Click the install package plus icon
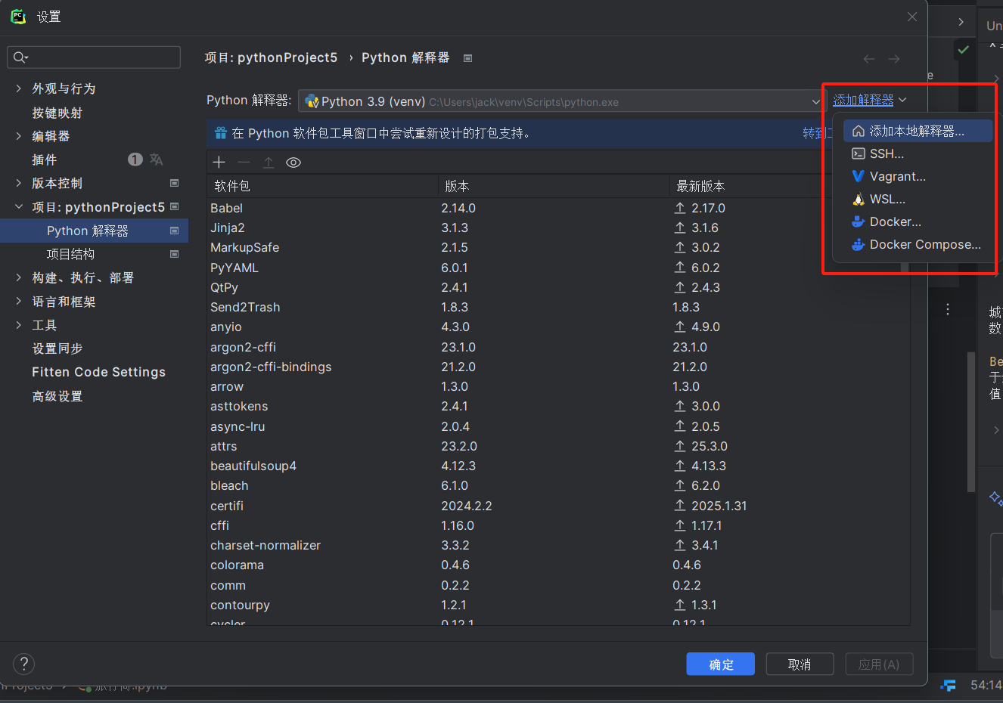Screen dimensions: 1003x703 (x=219, y=163)
